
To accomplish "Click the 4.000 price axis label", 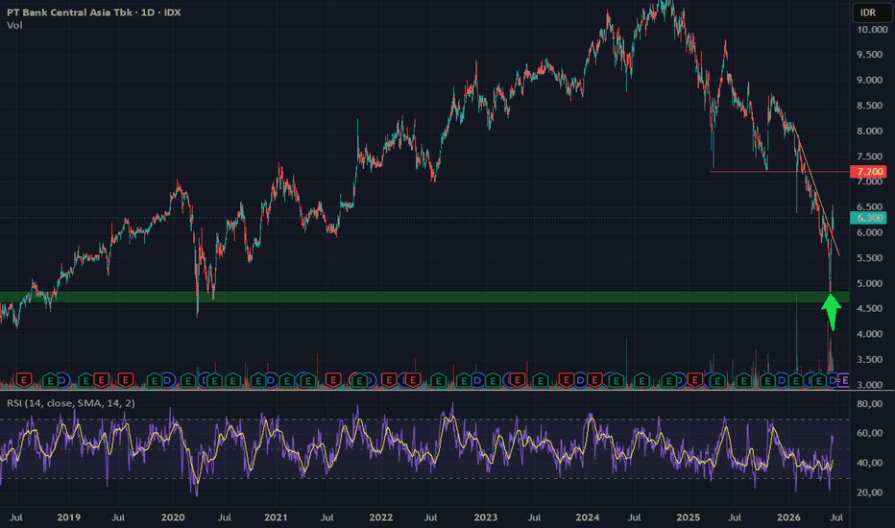I will click(x=870, y=334).
